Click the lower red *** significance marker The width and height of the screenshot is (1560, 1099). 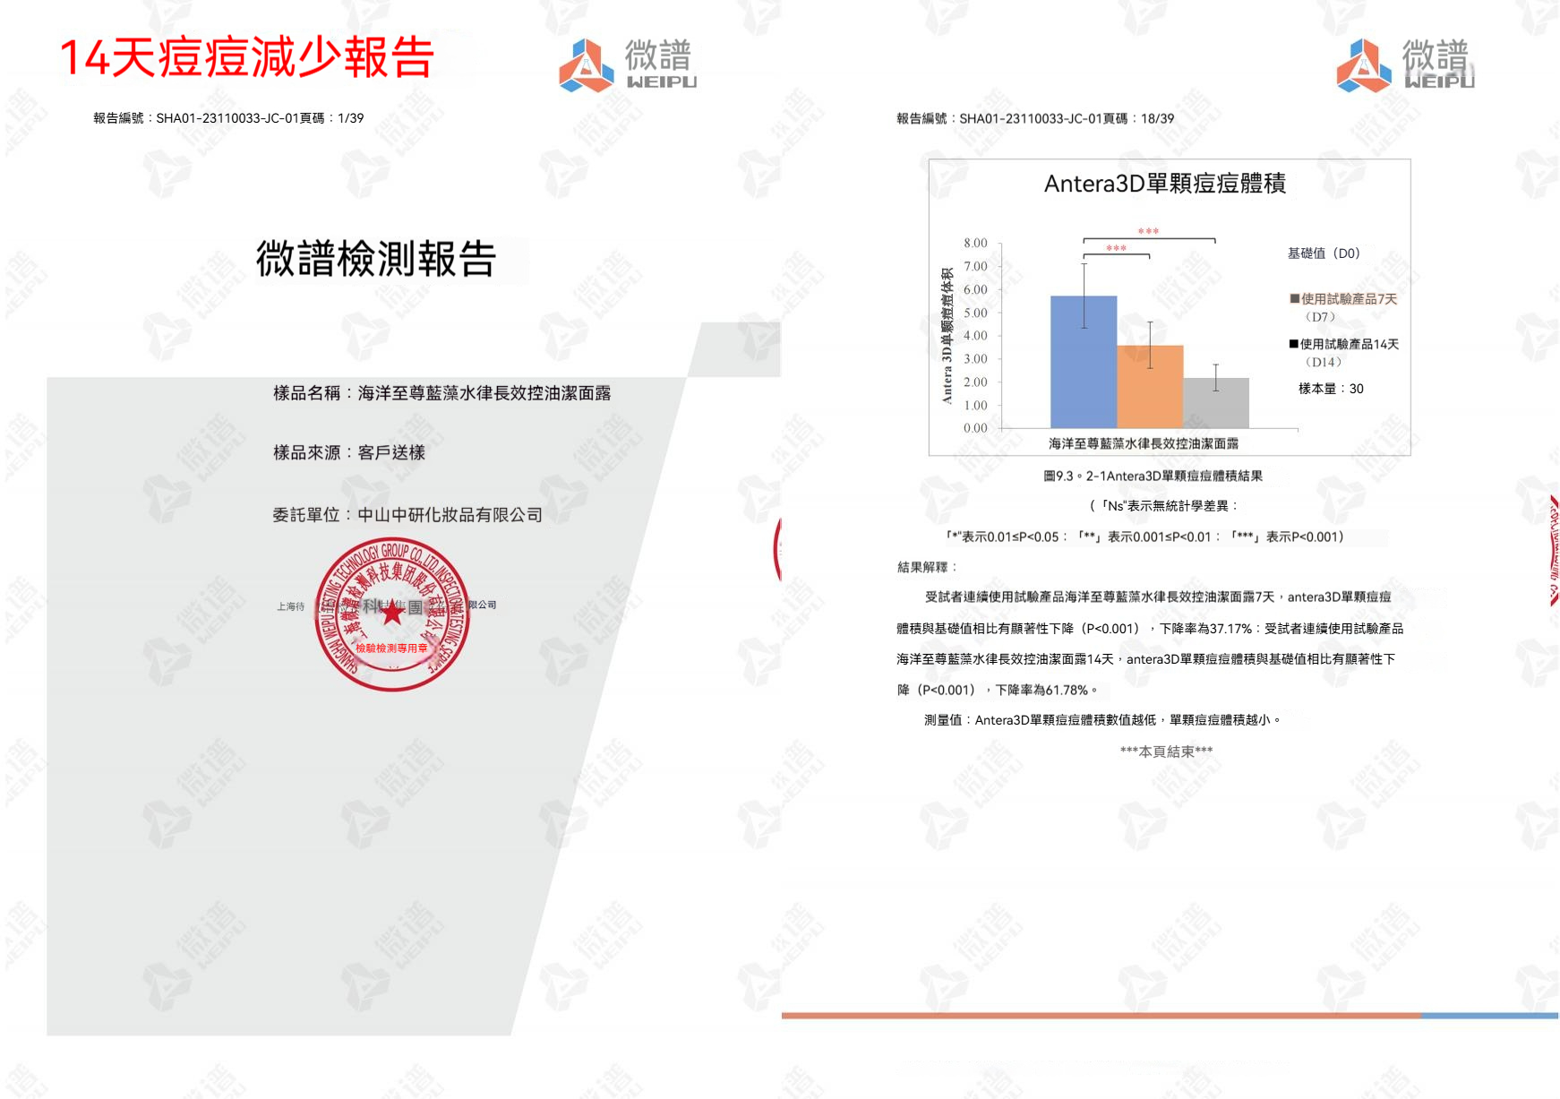(1116, 249)
